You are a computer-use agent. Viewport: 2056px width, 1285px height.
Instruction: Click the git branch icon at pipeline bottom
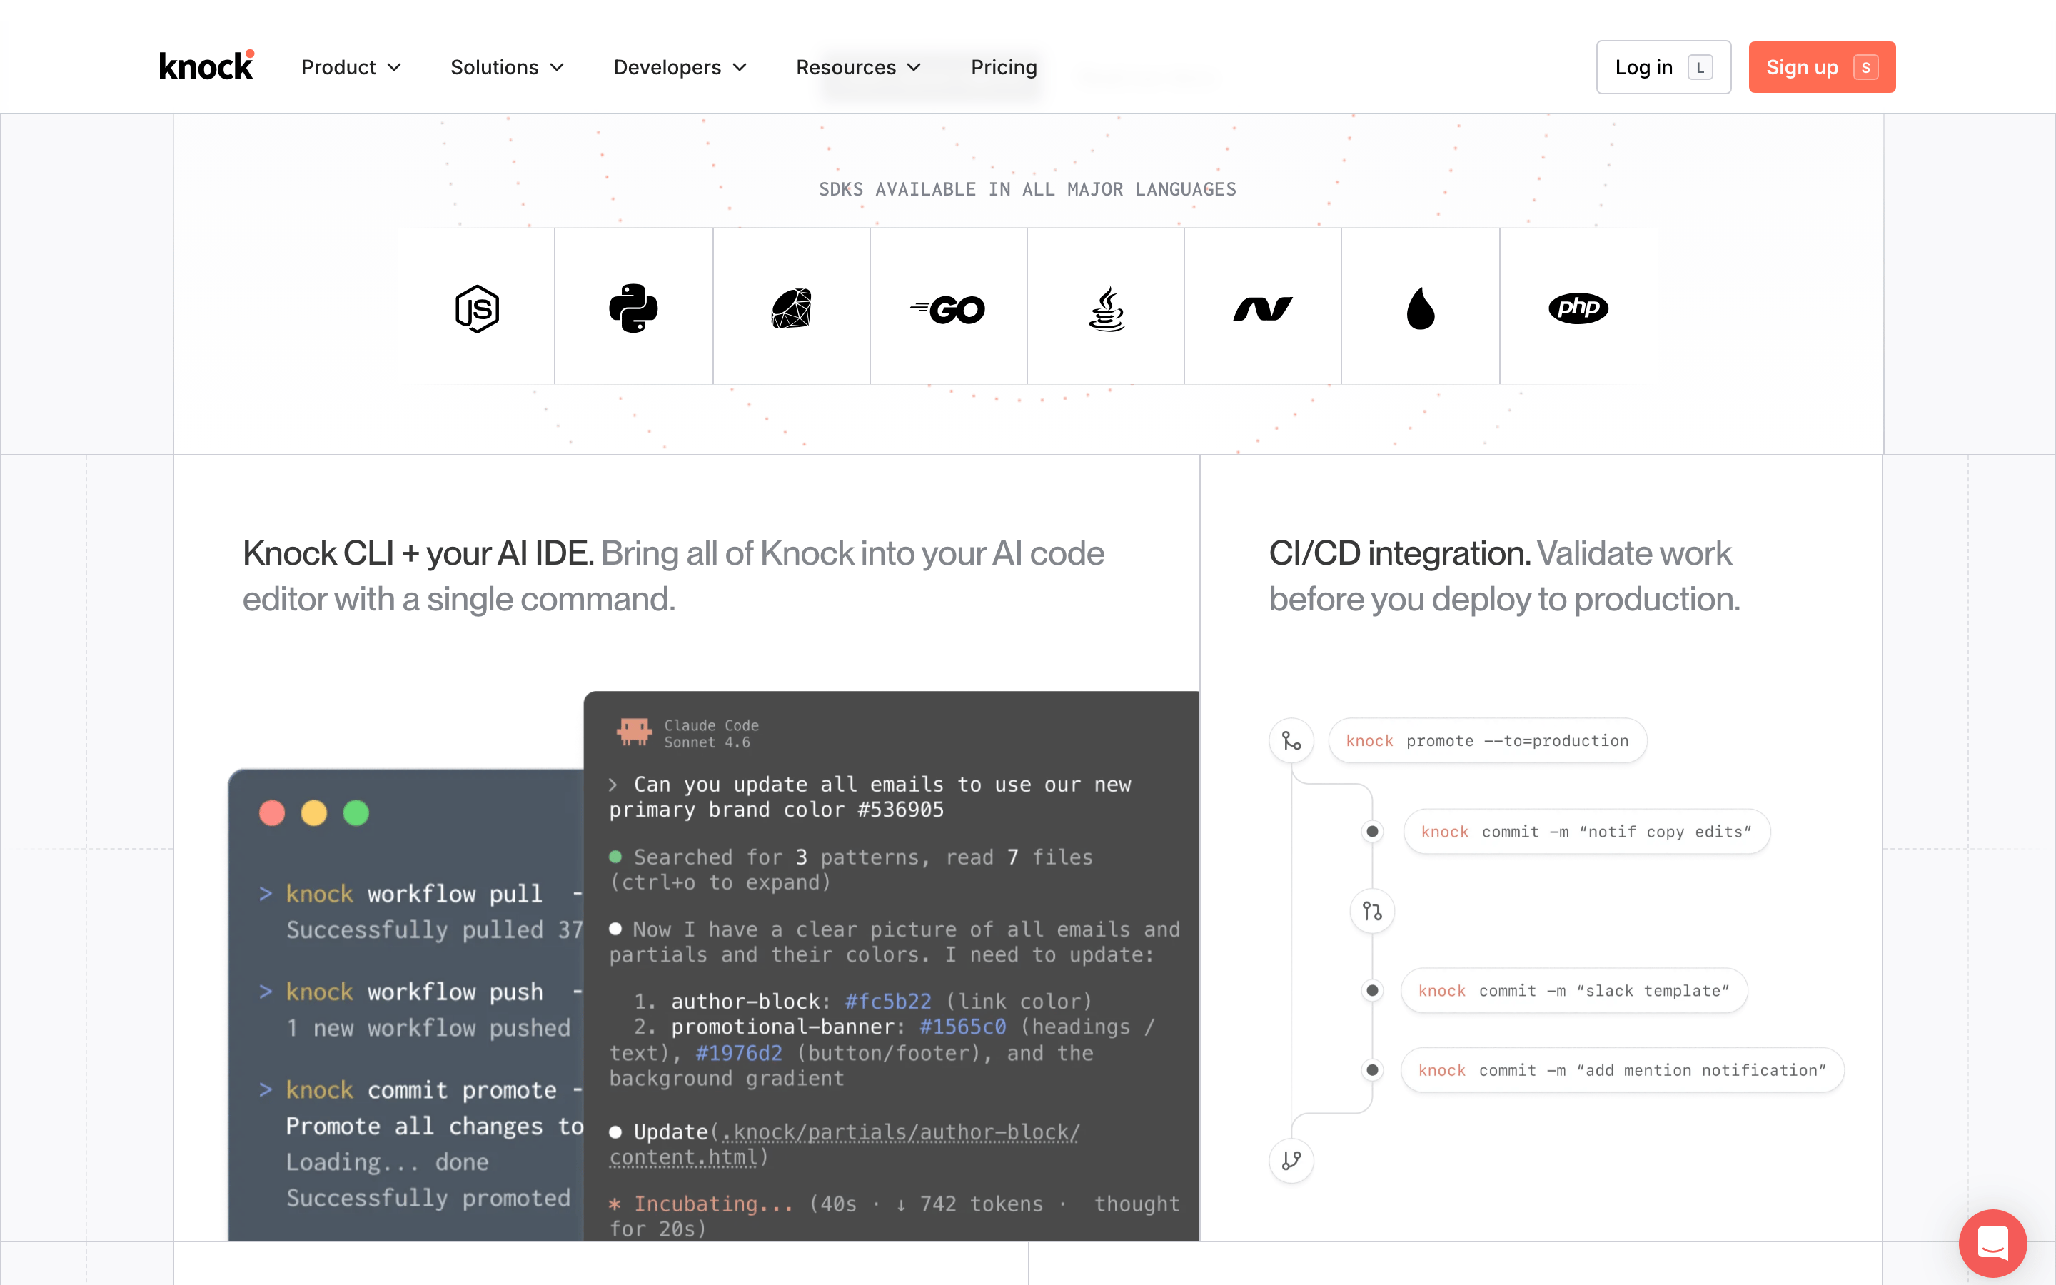tap(1291, 1160)
